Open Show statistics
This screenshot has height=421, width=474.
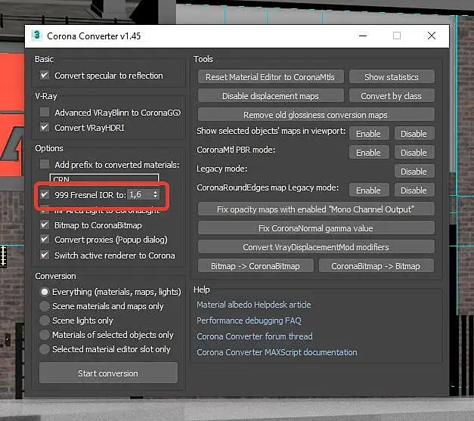[x=392, y=77]
